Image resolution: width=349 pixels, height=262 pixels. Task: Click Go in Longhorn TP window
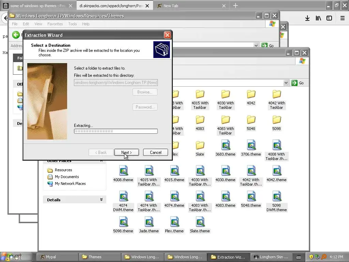point(268,45)
